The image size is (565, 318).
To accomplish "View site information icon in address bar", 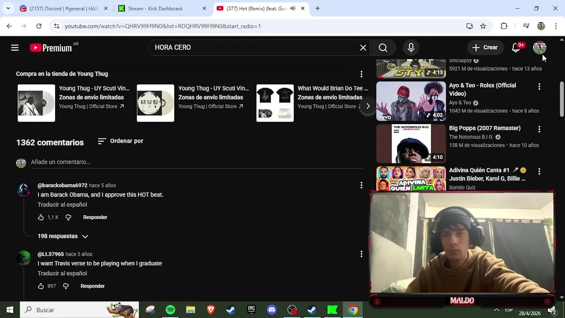I will 56,26.
